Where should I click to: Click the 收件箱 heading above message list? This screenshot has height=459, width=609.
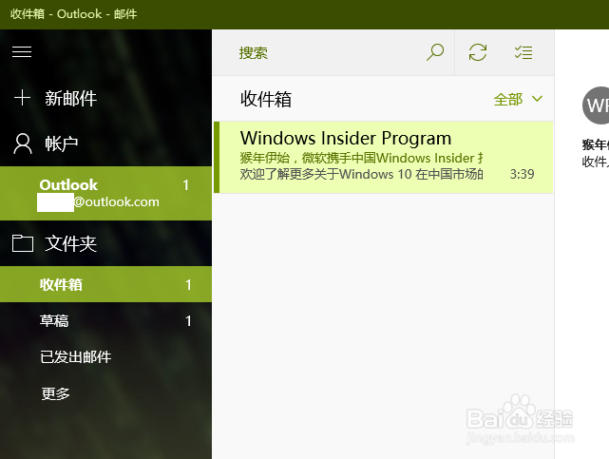click(x=266, y=99)
